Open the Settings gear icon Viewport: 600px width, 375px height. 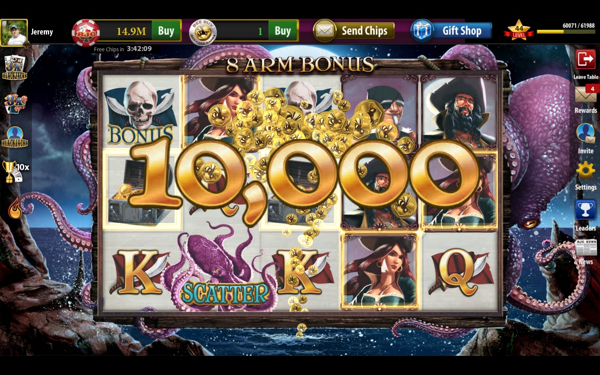(x=585, y=170)
